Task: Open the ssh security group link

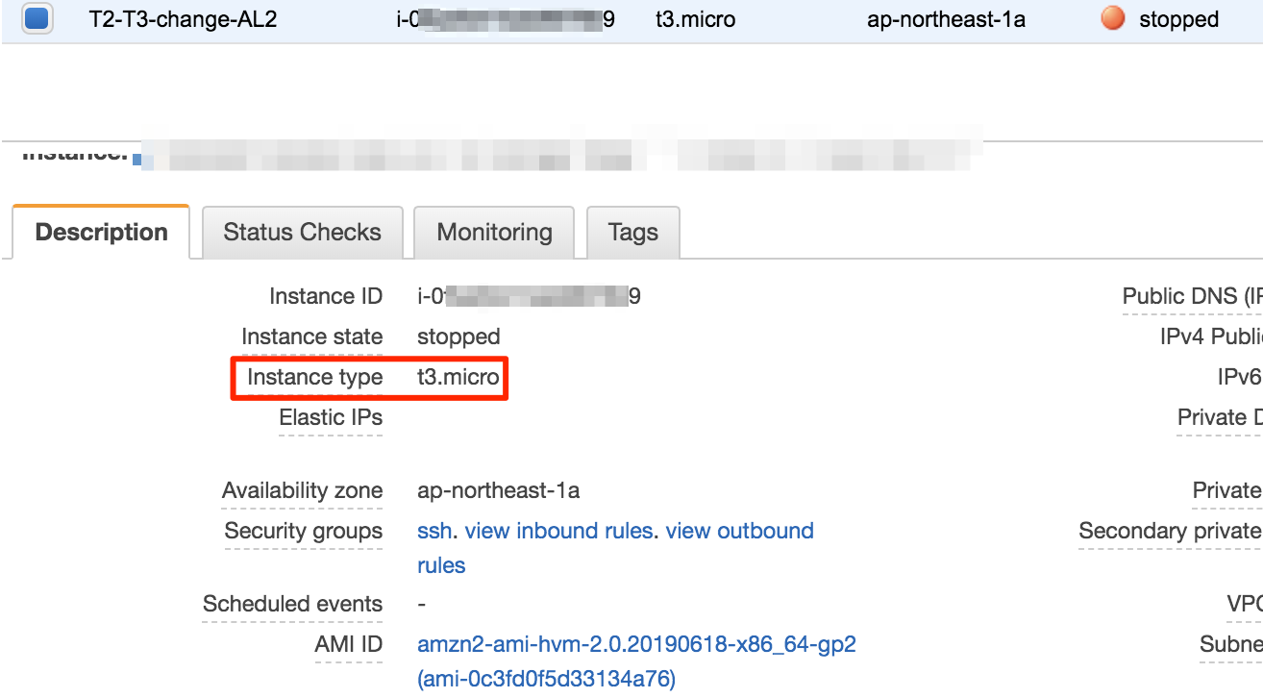Action: click(435, 531)
